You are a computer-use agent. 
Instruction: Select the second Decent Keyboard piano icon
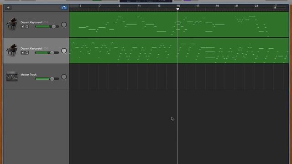tap(12, 50)
